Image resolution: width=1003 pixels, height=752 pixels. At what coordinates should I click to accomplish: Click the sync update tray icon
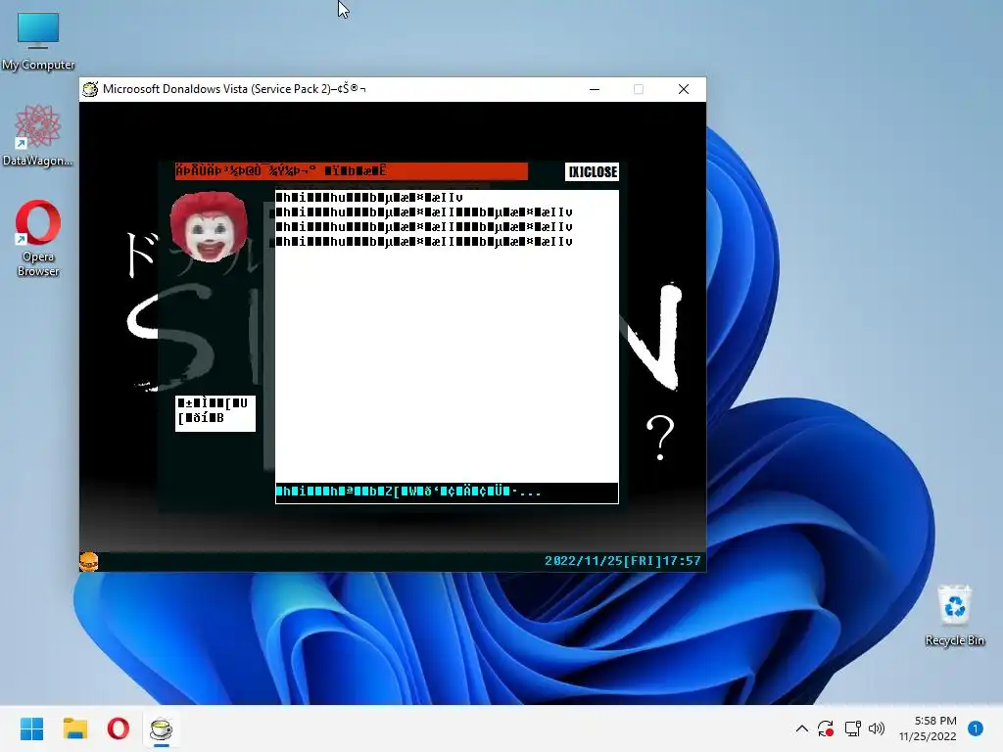pyautogui.click(x=826, y=728)
